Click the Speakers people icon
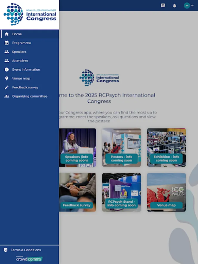This screenshot has width=198, height=264. pos(6,52)
